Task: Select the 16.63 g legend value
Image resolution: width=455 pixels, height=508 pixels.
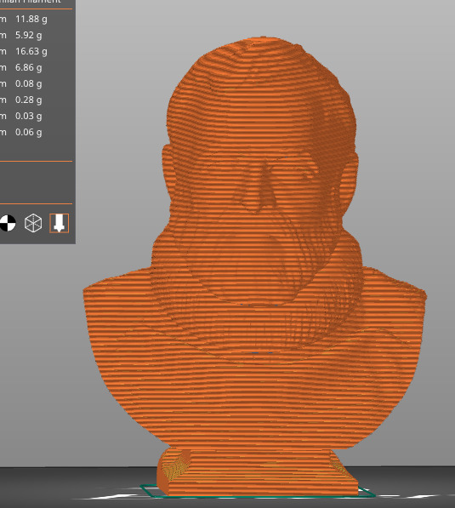Action: (31, 52)
